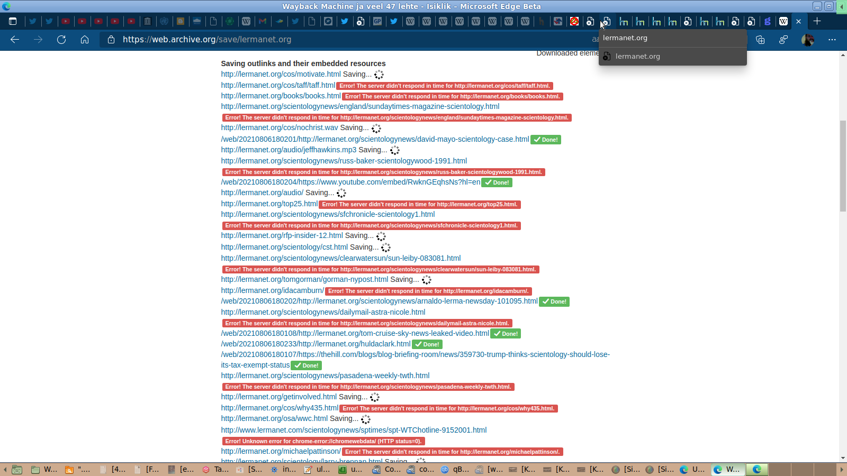Open the books/books.html link
This screenshot has height=476, width=847.
281,96
